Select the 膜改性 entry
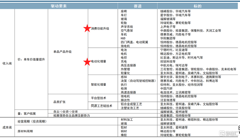 point(125,100)
